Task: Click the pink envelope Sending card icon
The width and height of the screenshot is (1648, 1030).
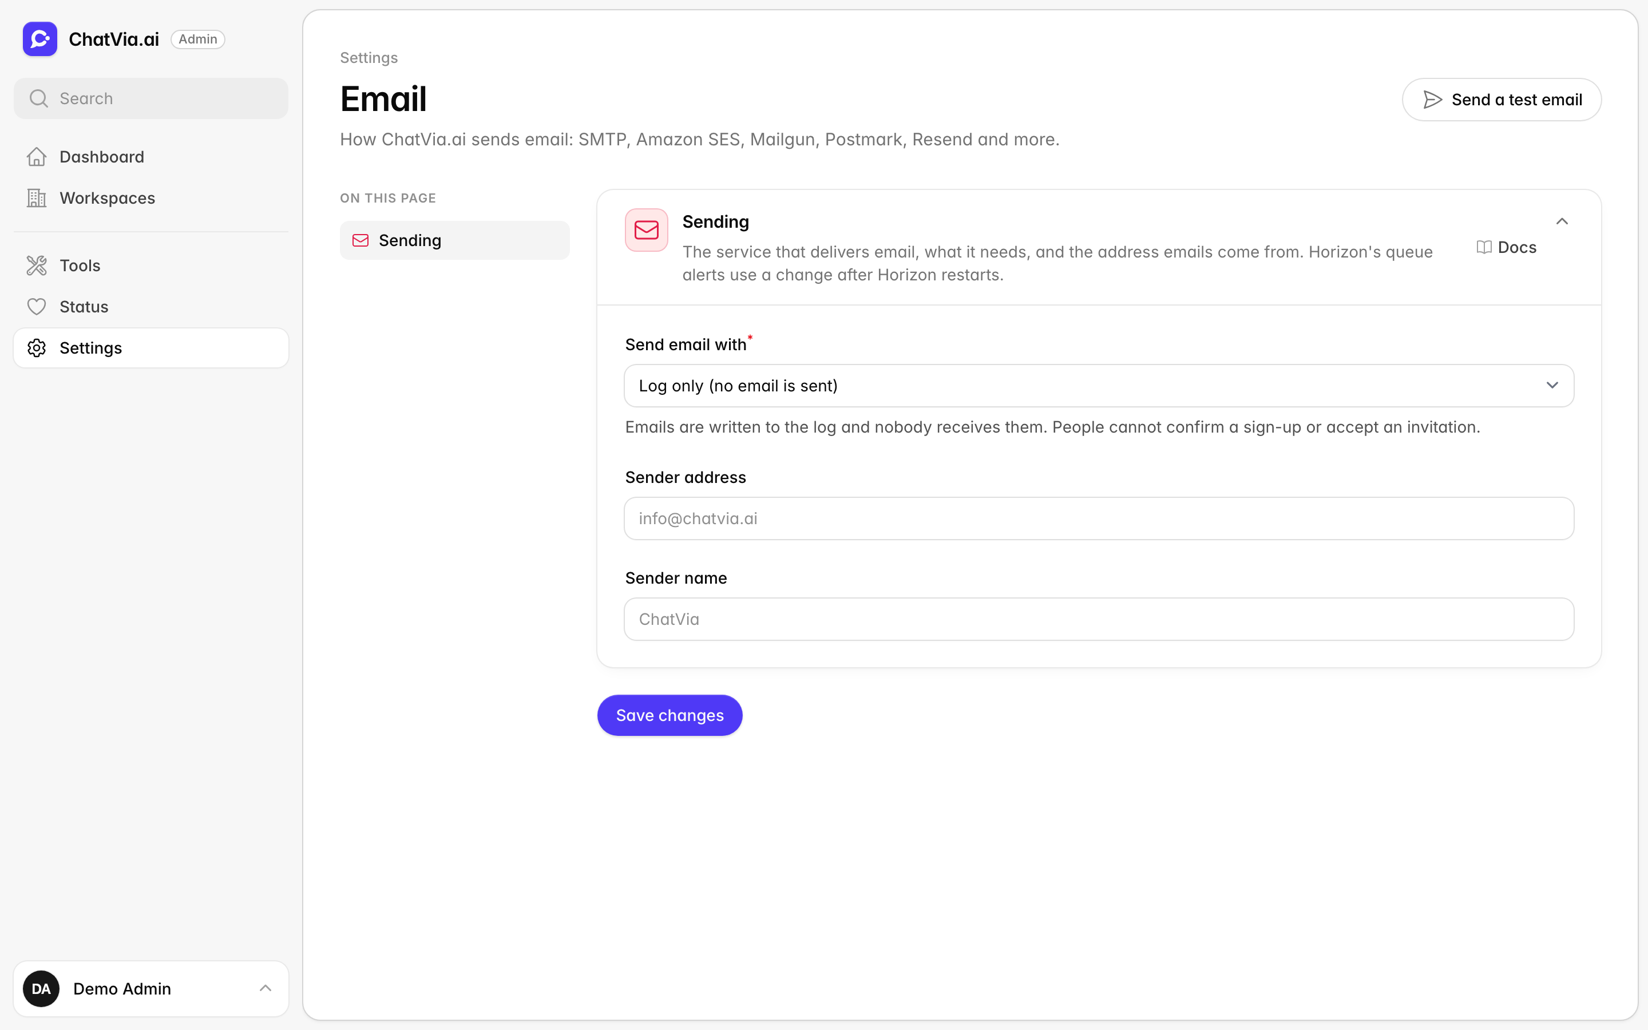Action: [646, 230]
